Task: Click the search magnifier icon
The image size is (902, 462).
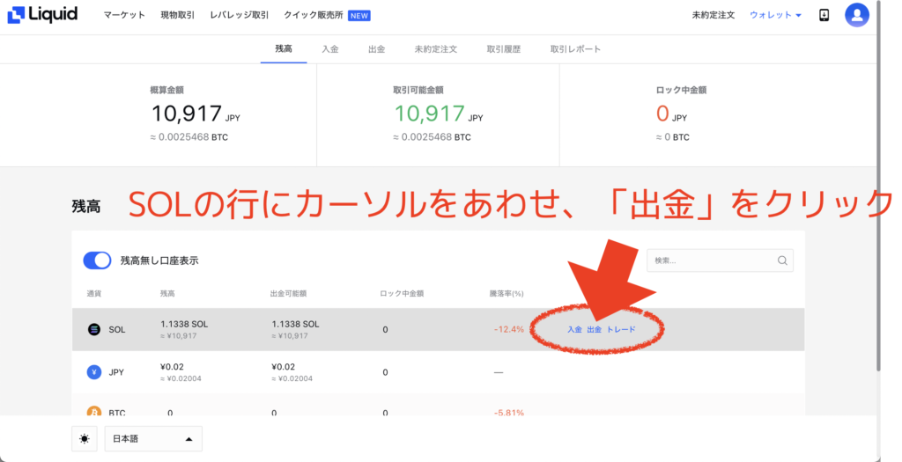Action: click(782, 260)
